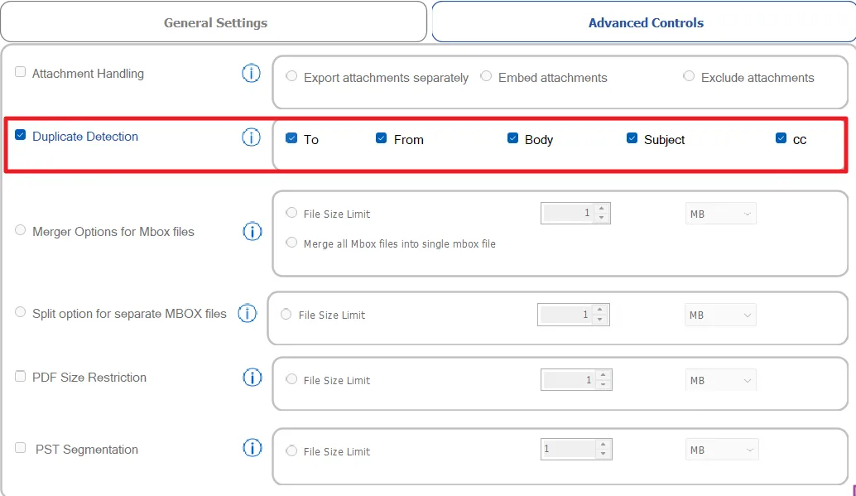Decrease PST Segmentation size with down arrow
The height and width of the screenshot is (496, 856).
tap(604, 454)
